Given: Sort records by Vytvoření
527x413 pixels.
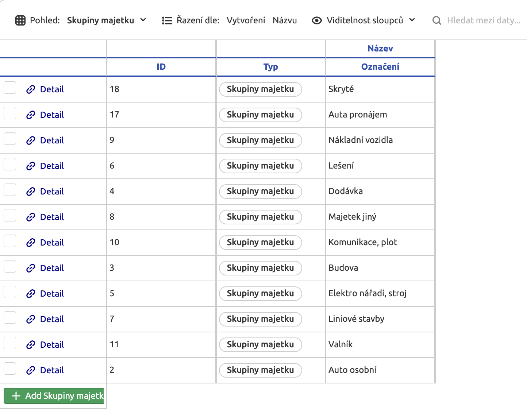Looking at the screenshot, I should 246,20.
